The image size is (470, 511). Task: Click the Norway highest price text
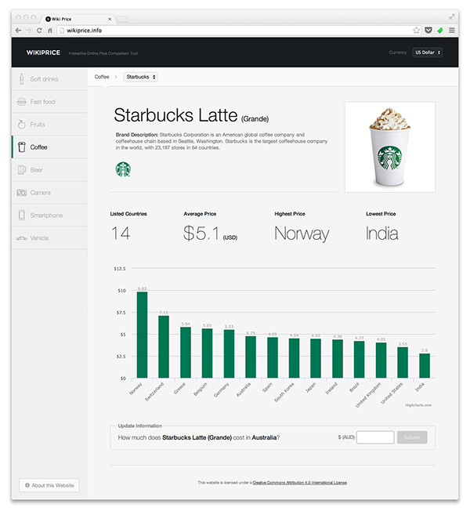[x=302, y=234]
